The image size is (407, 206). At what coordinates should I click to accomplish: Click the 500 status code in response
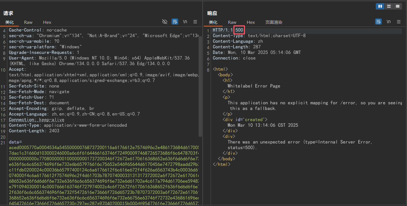(x=239, y=30)
